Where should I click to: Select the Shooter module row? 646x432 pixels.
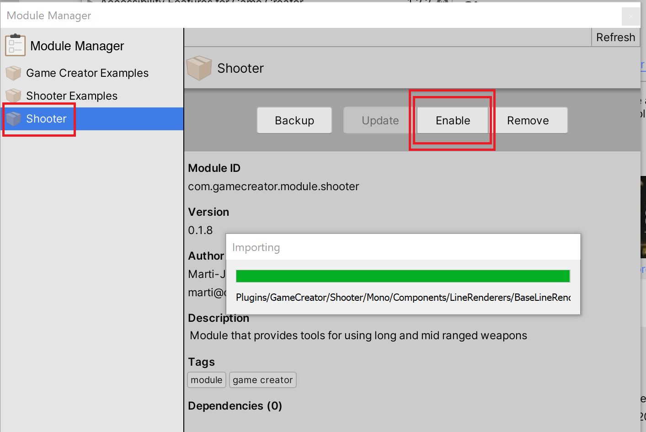pos(92,119)
